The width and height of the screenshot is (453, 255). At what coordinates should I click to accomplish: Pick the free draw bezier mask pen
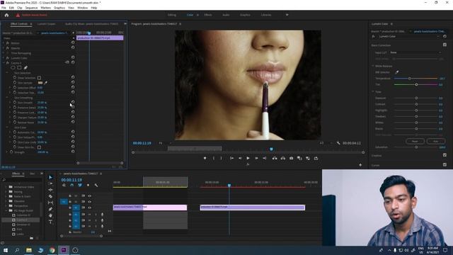25,68
